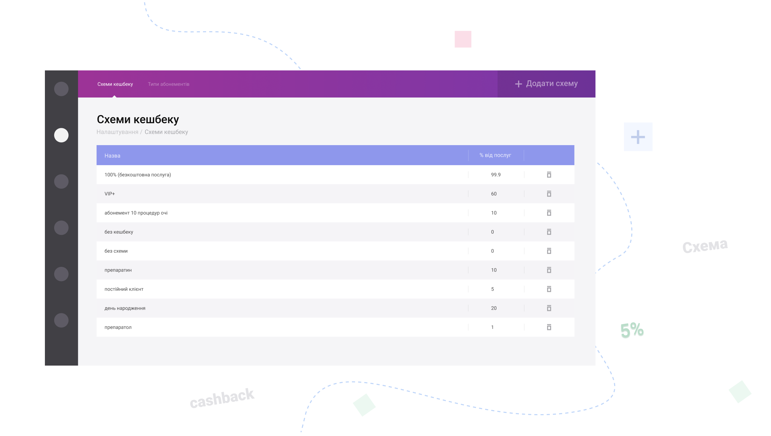
Task: Click the decorative blue plus square
Action: click(638, 137)
